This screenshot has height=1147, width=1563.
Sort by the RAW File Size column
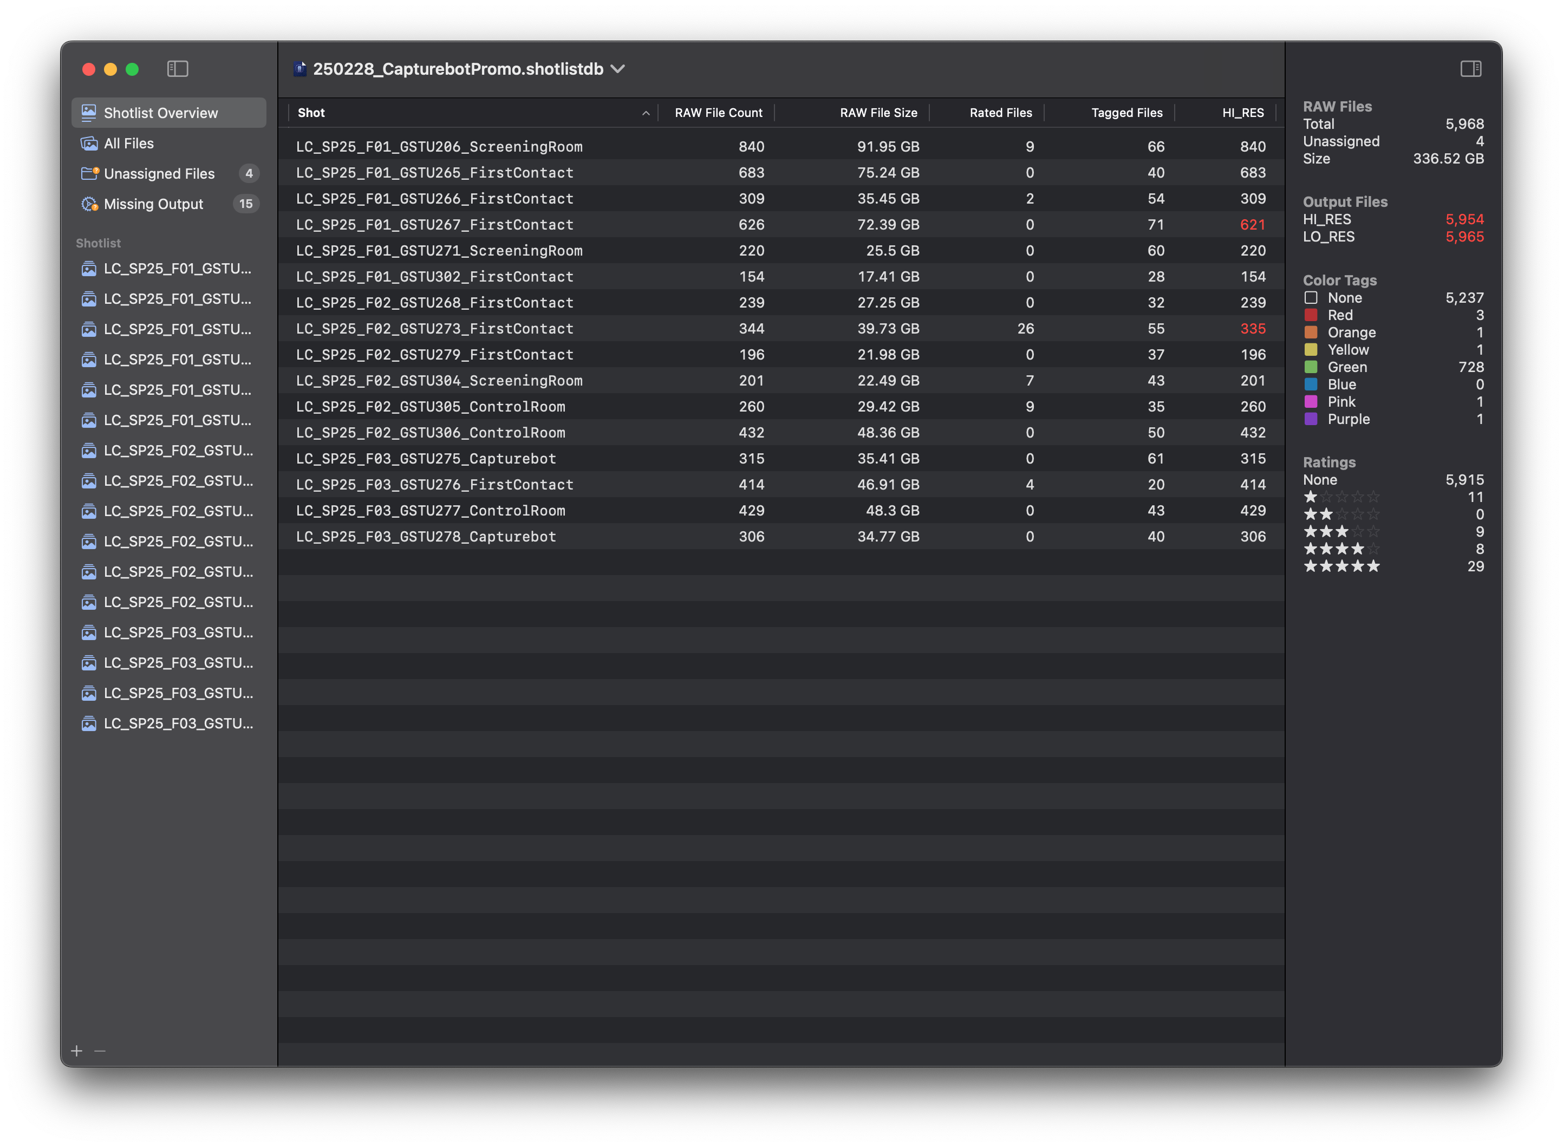point(878,113)
